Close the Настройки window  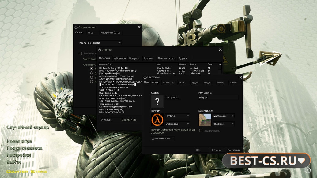tap(240, 77)
